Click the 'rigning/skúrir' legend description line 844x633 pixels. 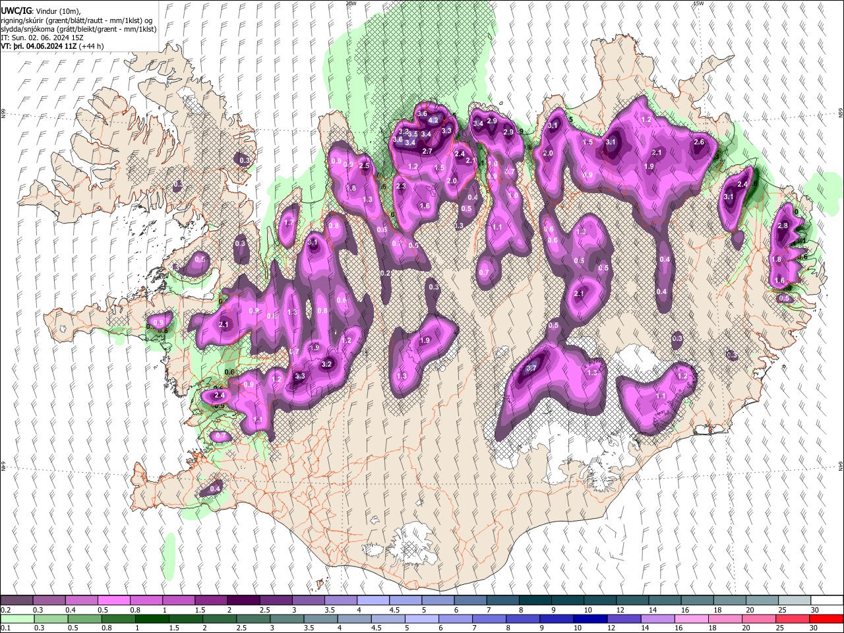tap(76, 20)
